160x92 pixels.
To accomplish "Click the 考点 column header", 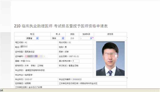I will pyautogui.click(x=58, y=34).
